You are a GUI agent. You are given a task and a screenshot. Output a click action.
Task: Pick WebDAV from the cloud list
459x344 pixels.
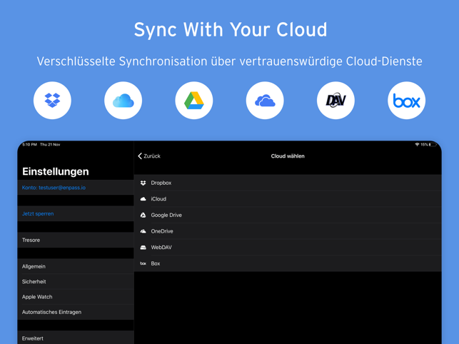tap(287, 248)
